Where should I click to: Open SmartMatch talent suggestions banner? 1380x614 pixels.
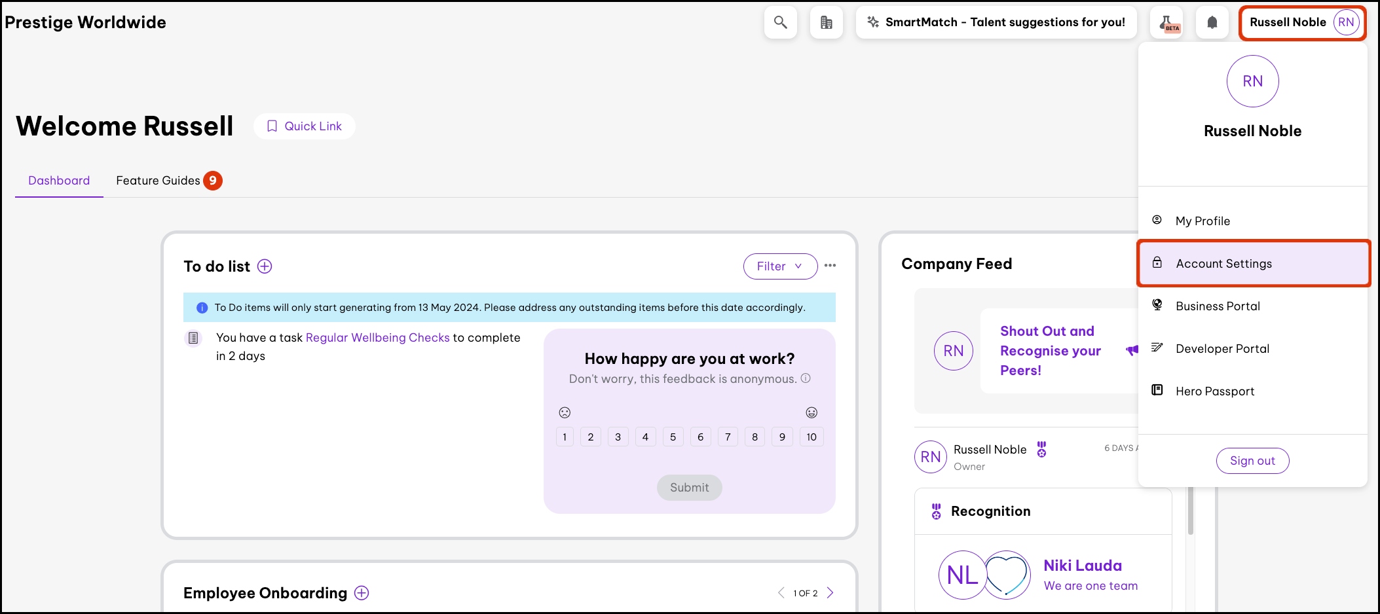coord(996,22)
